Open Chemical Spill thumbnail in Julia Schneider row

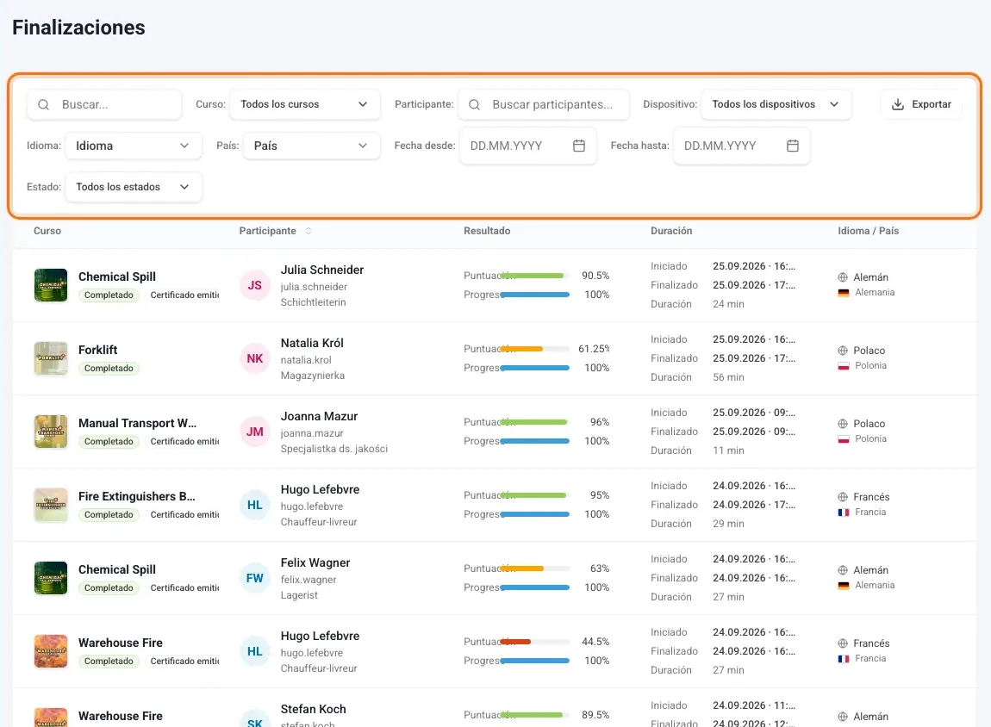point(51,285)
